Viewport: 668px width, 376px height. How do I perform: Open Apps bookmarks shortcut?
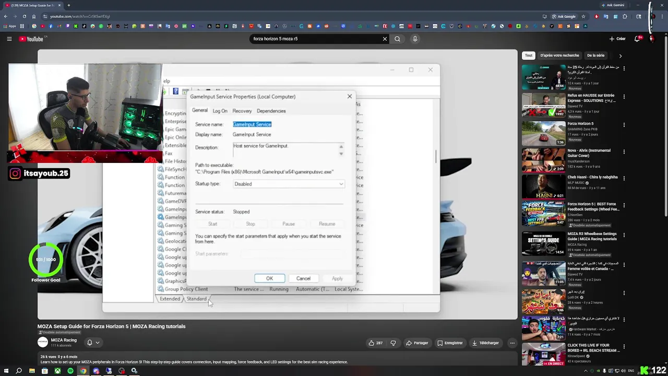pos(10,26)
